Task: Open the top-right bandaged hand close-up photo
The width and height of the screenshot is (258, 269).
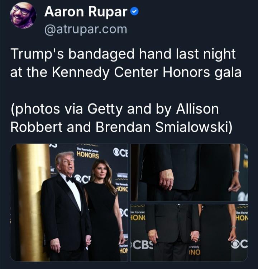Action: click(189, 172)
